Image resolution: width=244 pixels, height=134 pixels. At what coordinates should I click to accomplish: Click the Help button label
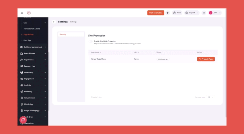tap(179, 13)
